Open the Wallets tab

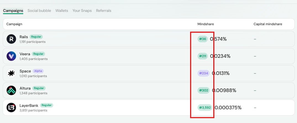(x=62, y=11)
